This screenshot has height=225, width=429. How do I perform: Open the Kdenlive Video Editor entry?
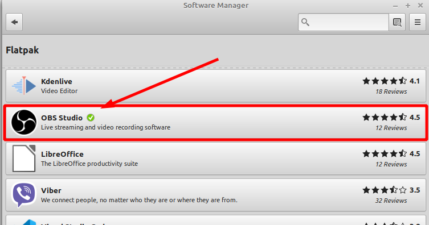216,86
